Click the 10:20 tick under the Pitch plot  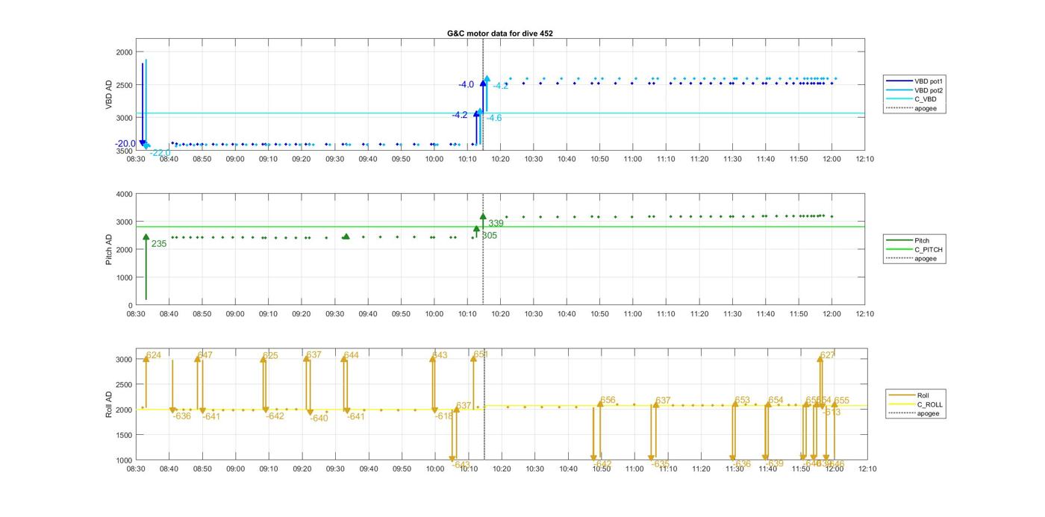[x=500, y=313]
